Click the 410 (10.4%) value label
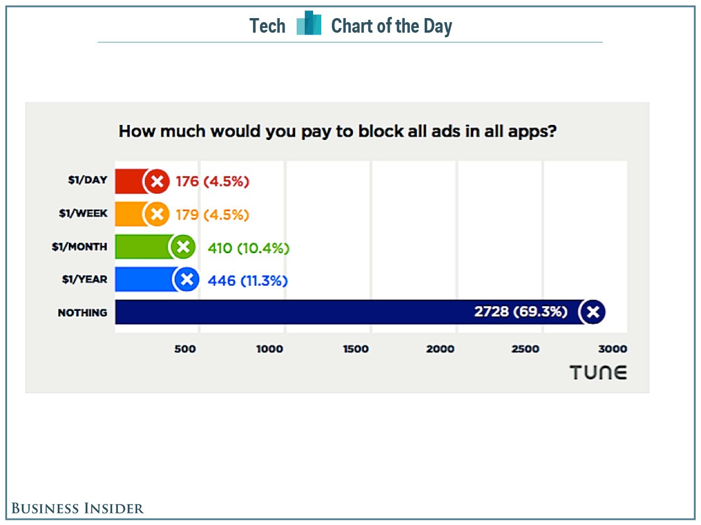Image resolution: width=701 pixels, height=525 pixels. pyautogui.click(x=249, y=248)
